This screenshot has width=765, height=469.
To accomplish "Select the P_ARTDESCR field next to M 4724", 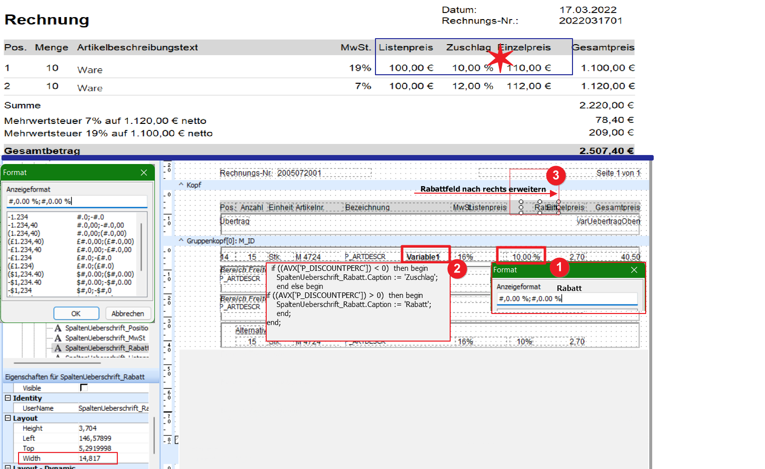I will [x=365, y=257].
